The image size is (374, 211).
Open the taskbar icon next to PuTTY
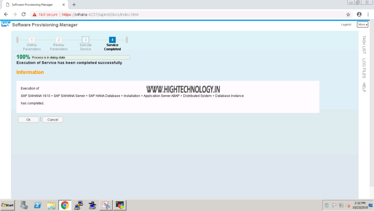[92, 205]
